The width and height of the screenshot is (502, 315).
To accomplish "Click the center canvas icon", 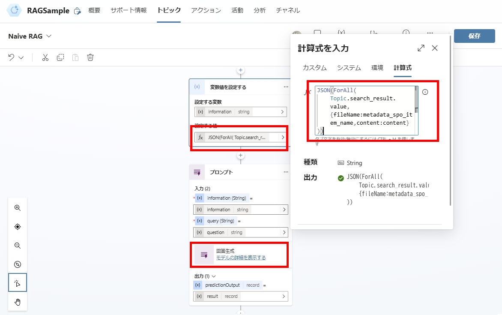I will click(x=18, y=227).
